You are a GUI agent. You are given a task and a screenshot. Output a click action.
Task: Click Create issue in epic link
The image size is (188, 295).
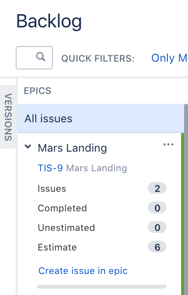[83, 271]
